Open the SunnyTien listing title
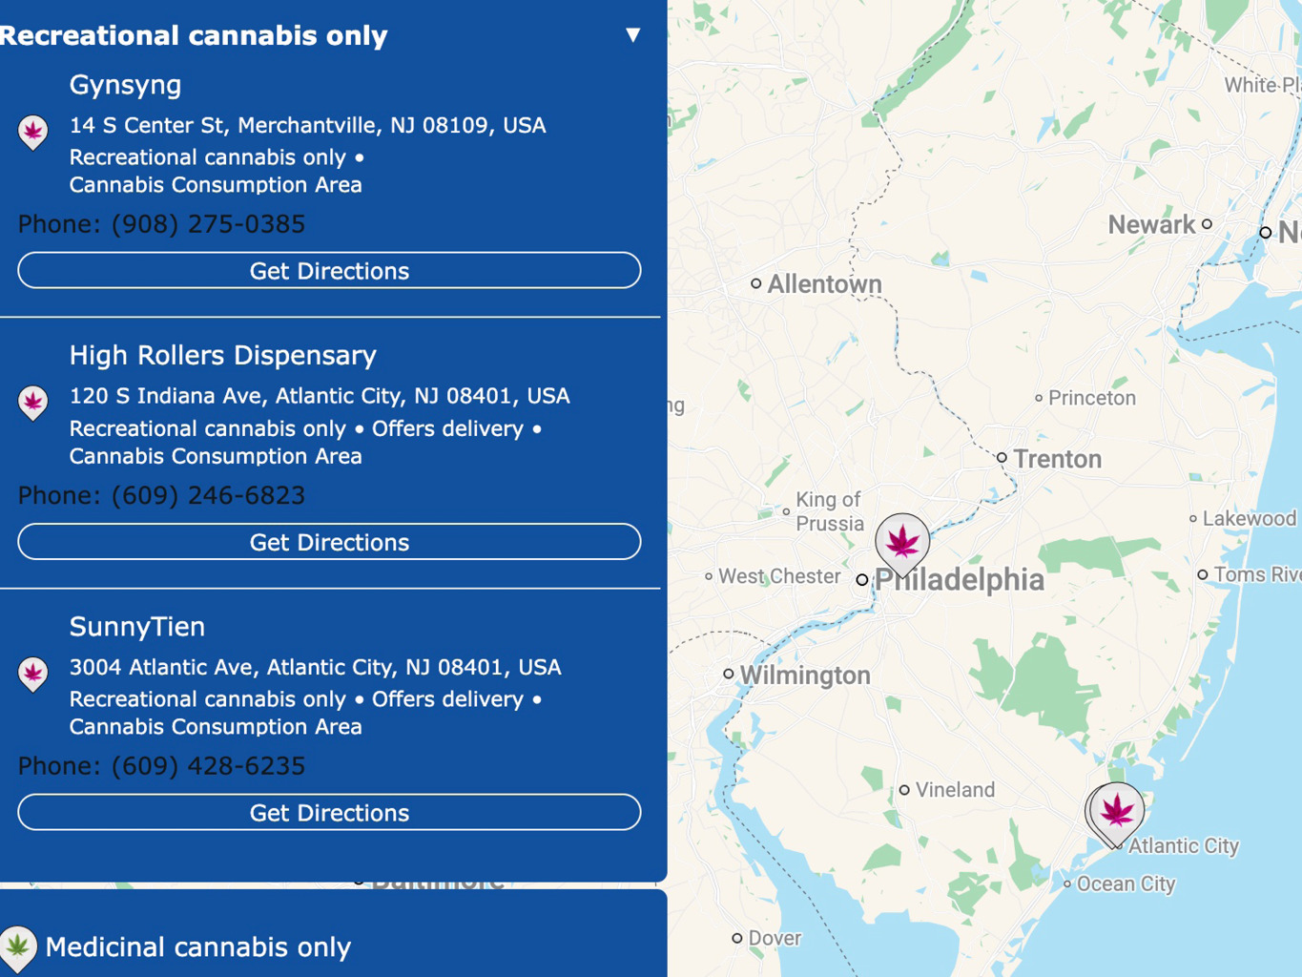Image resolution: width=1302 pixels, height=977 pixels. tap(137, 627)
